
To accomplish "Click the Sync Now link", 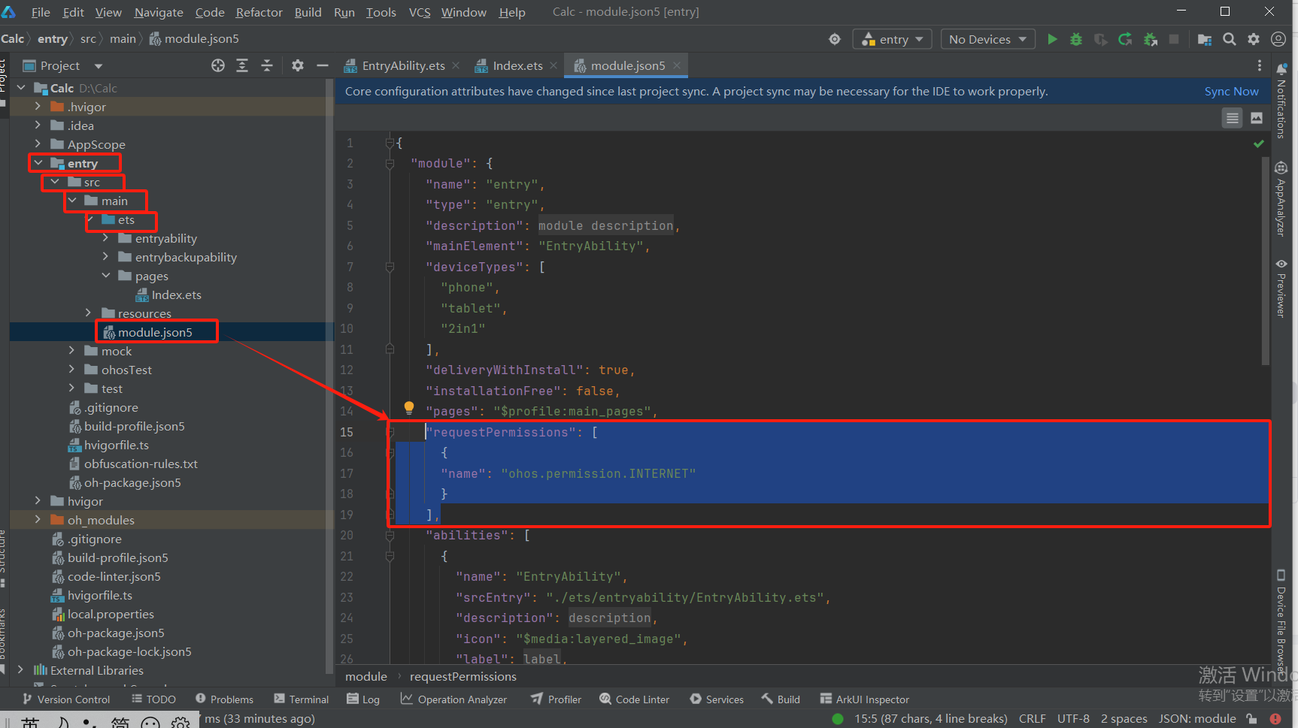I will [x=1231, y=91].
